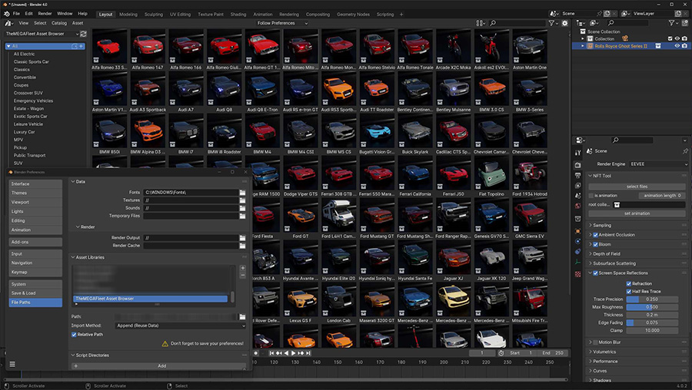
Task: Open Preferences hamburger menu icon
Action: [x=12, y=364]
